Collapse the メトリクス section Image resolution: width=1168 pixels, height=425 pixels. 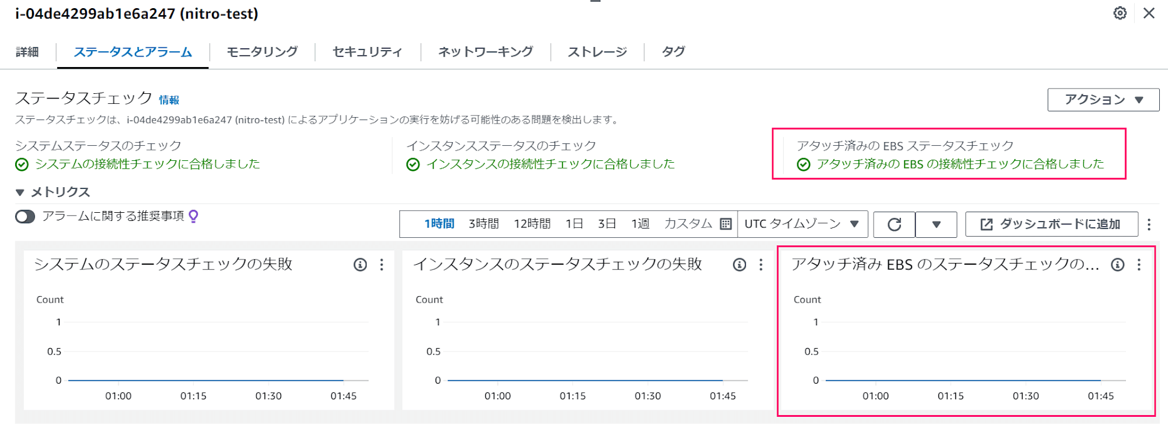tap(53, 192)
